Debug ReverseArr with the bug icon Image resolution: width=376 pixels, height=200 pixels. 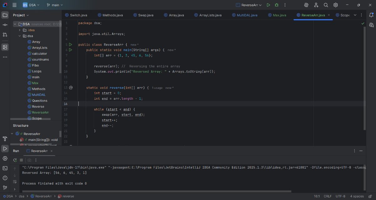(277, 5)
